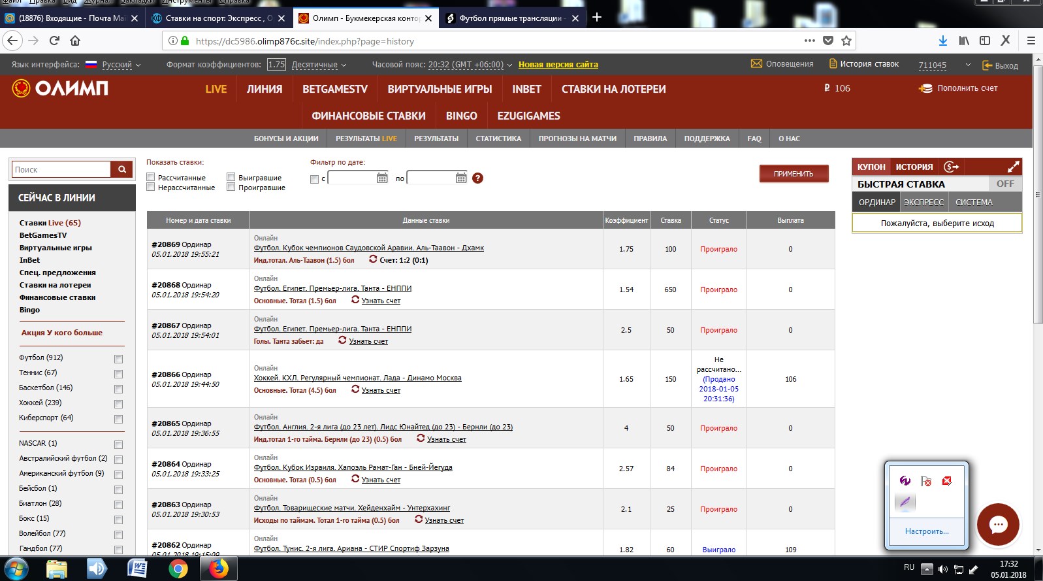Open the interface language Русский dropdown
The width and height of the screenshot is (1043, 581).
pyautogui.click(x=121, y=65)
